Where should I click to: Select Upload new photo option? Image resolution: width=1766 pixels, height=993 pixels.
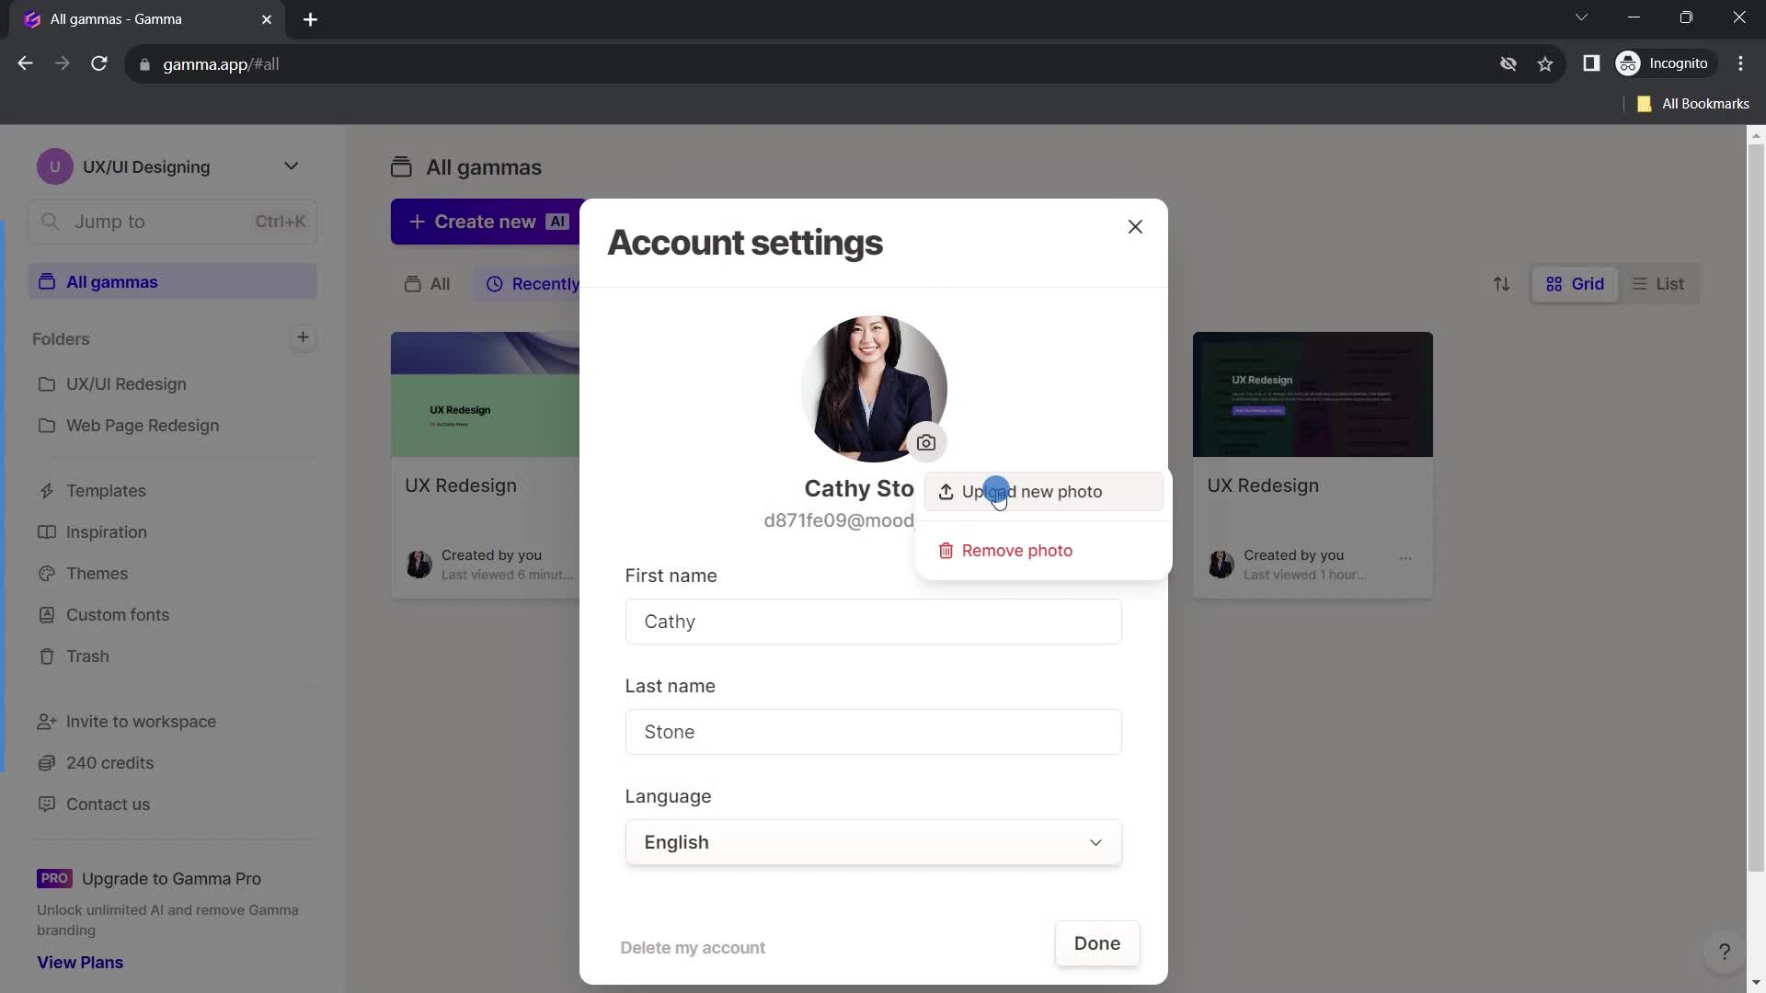tap(1034, 492)
